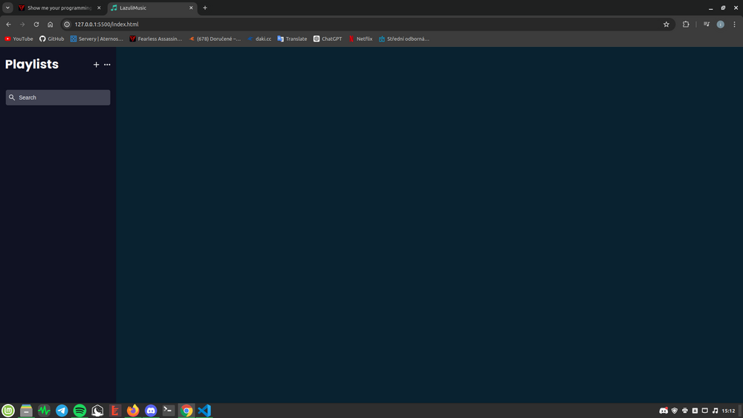Open the Netflix bookmark
Viewport: 743px width, 418px height.
(360, 39)
